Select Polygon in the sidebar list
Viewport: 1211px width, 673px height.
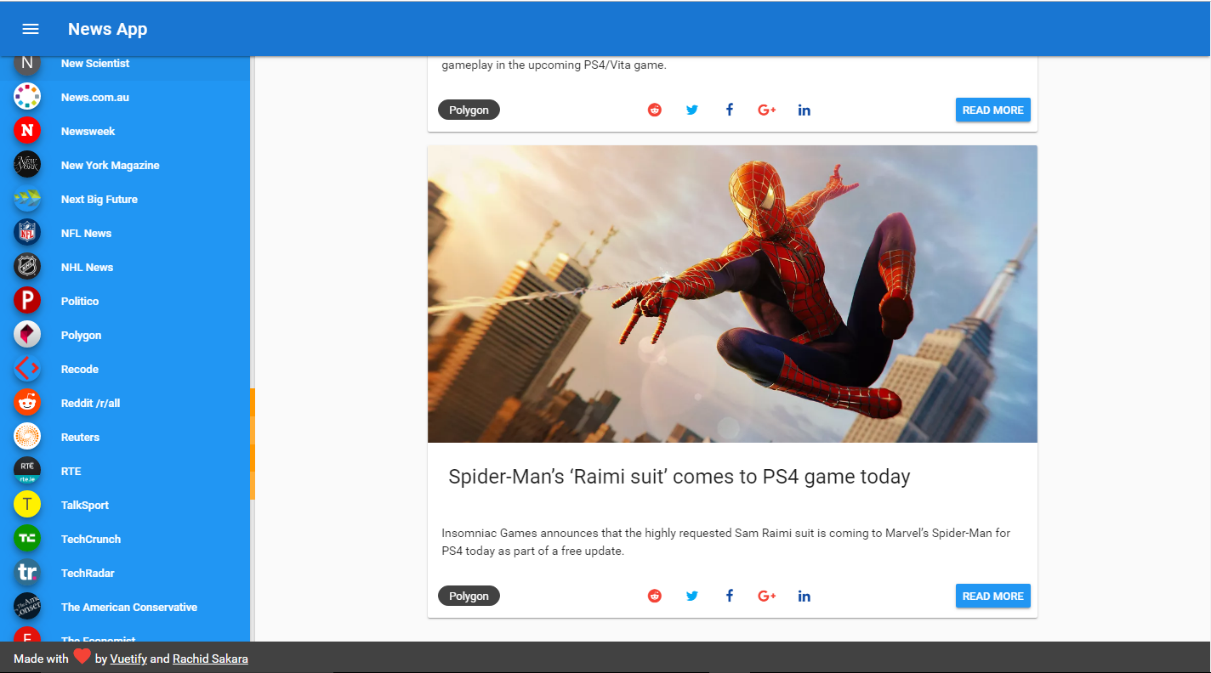coord(125,335)
